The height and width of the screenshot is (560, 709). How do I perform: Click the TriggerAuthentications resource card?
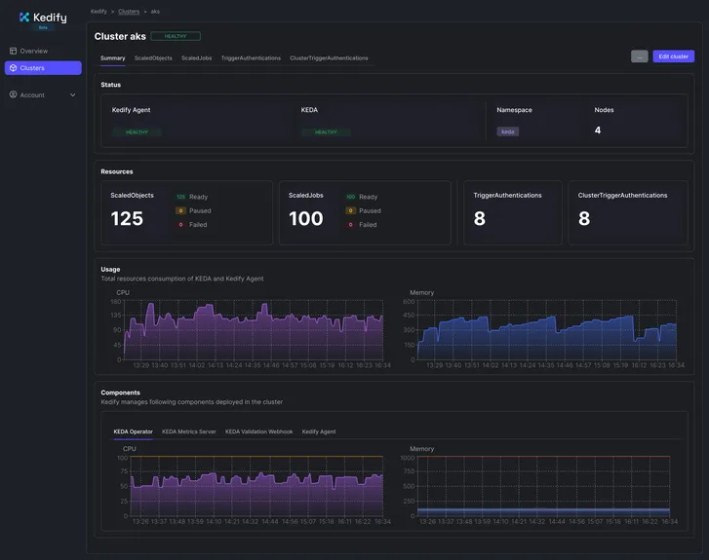click(513, 212)
